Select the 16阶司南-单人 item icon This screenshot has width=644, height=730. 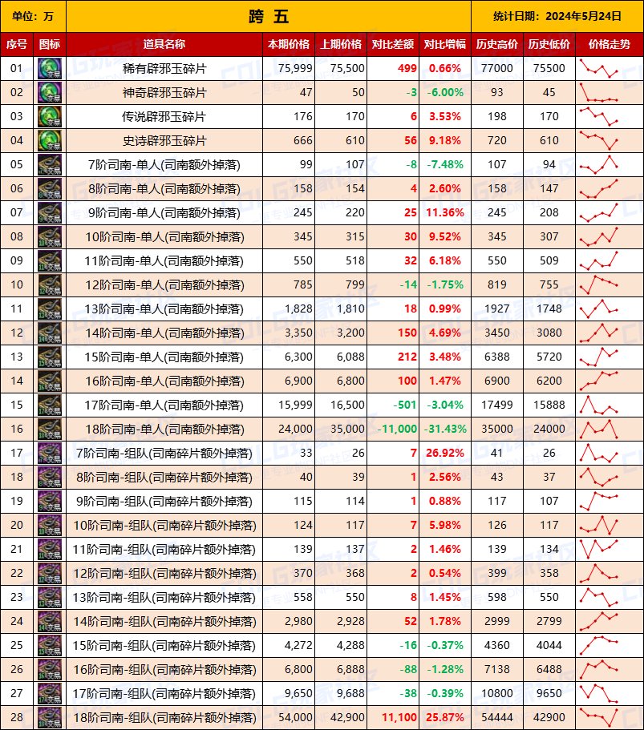pyautogui.click(x=50, y=381)
